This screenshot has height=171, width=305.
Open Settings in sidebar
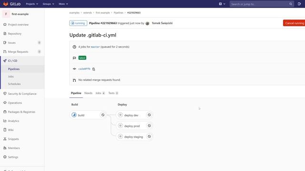tap(13, 157)
